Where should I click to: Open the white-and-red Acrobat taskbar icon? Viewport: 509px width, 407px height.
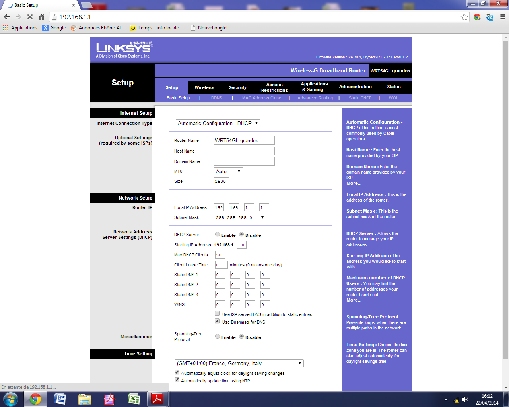point(109,399)
